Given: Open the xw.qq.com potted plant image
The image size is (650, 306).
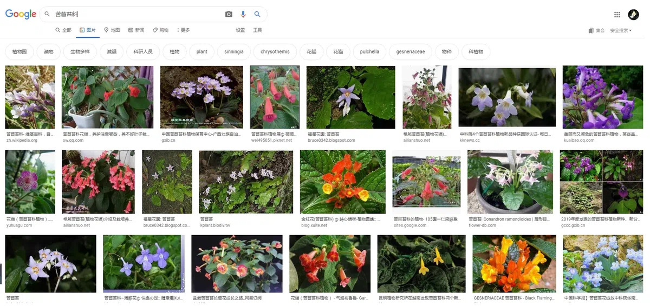Looking at the screenshot, I should tap(107, 97).
